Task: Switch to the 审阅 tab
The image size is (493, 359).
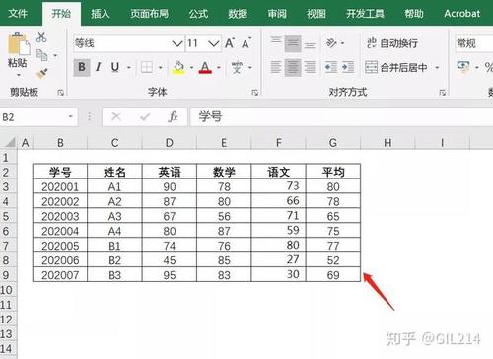Action: (277, 14)
